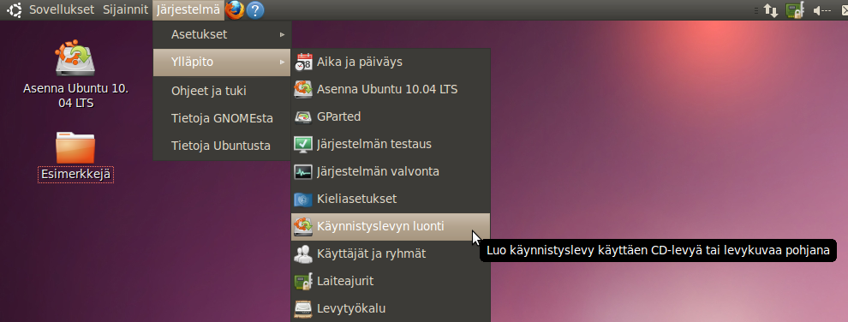Close the Järjestelmä menu in panel

188,9
